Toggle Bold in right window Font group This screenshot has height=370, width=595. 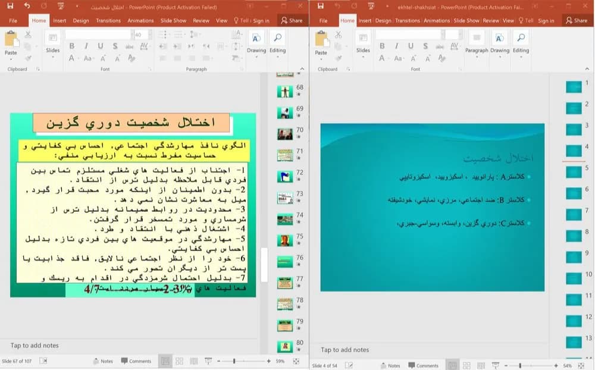(382, 46)
